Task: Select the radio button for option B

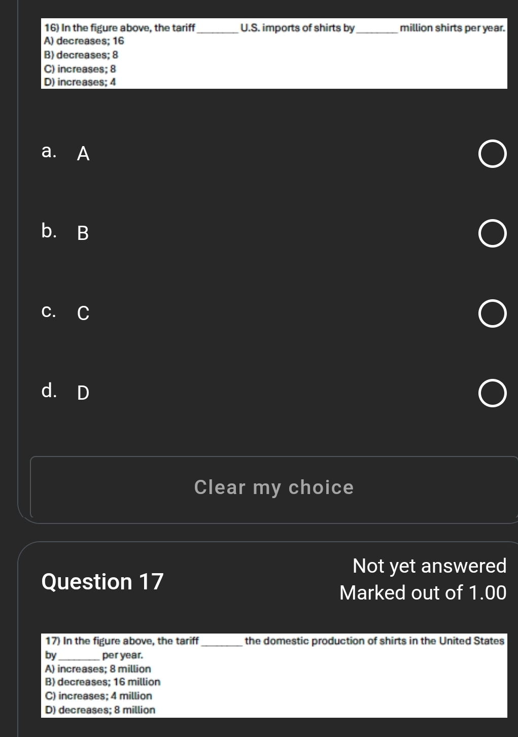Action: point(492,234)
